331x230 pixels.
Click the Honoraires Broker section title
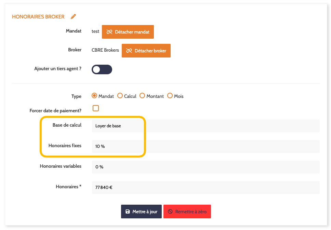(38, 16)
